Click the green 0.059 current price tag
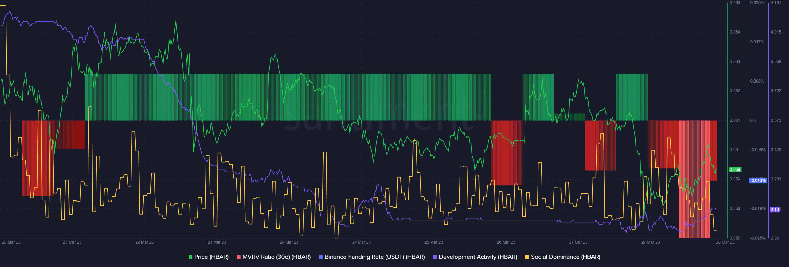Image resolution: width=789 pixels, height=267 pixels. (735, 169)
